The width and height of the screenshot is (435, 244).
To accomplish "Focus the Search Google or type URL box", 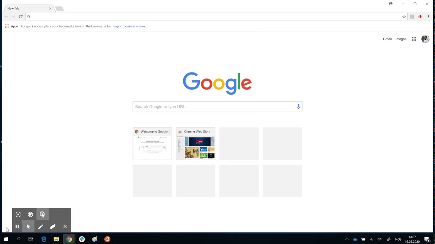I will (217, 106).
